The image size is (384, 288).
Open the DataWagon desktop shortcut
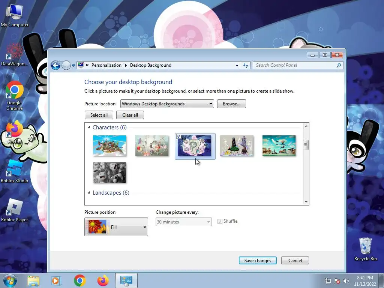[x=15, y=55]
